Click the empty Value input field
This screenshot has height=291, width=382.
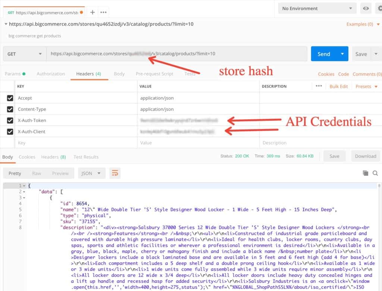[198, 143]
